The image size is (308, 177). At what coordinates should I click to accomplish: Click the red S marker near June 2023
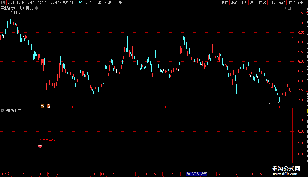click(x=166, y=106)
